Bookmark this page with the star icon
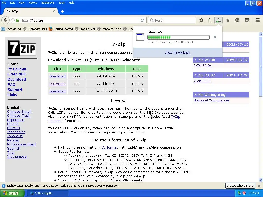 [x=201, y=21]
